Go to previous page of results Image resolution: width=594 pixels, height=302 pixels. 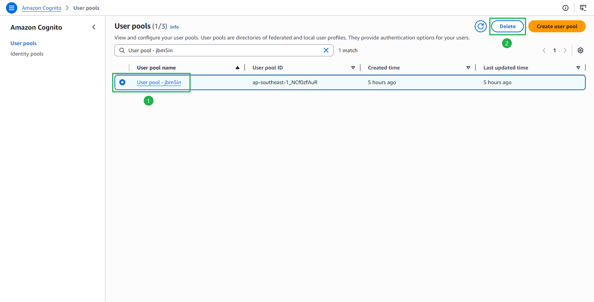pyautogui.click(x=544, y=50)
